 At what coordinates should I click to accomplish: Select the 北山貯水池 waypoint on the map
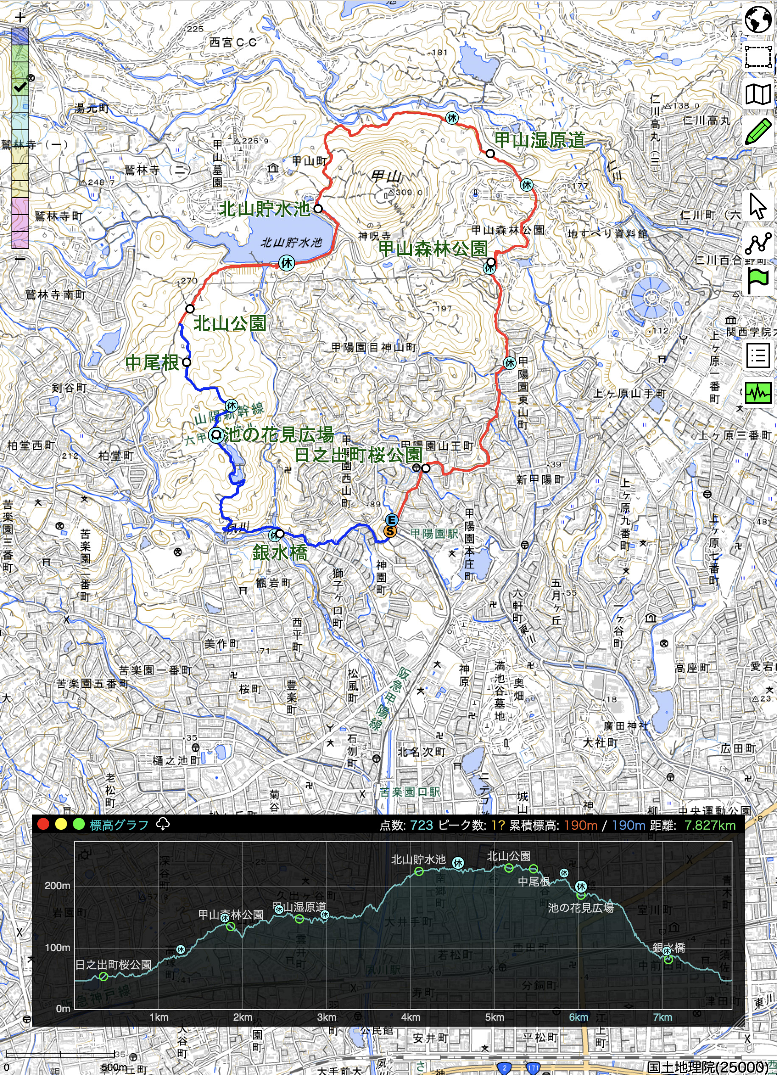tap(318, 209)
